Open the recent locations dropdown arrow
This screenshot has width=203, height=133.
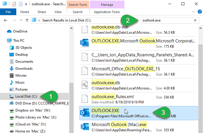pyautogui.click(x=21, y=20)
